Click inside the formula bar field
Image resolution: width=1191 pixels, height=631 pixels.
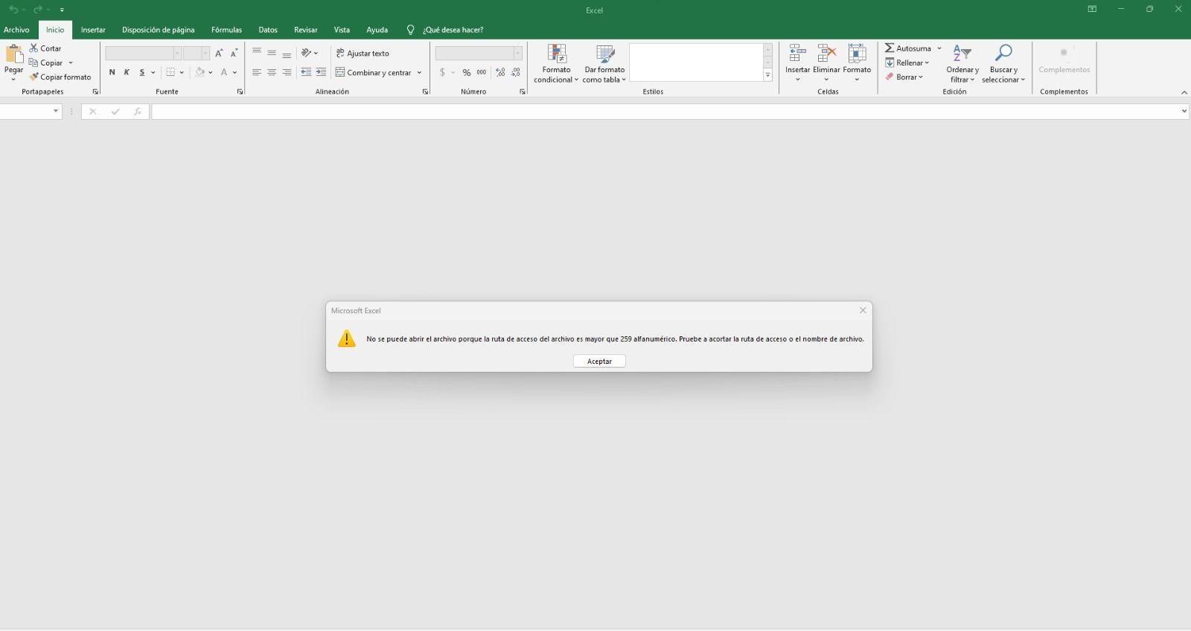click(662, 111)
